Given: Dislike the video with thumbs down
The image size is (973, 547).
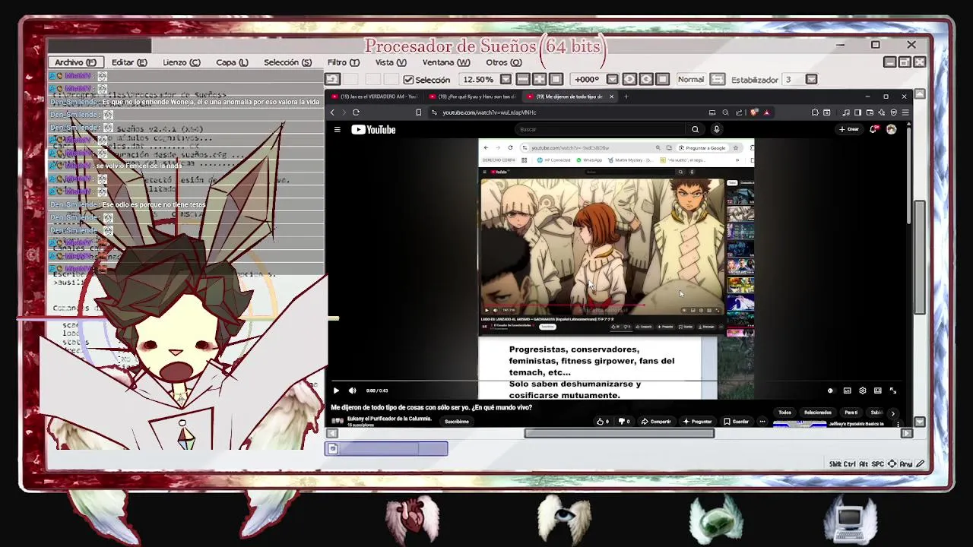Looking at the screenshot, I should tap(625, 422).
